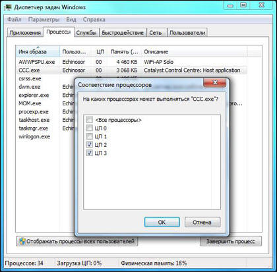Enable the ЦП 0 checkbox
Viewport: 277px width, 272px height.
pos(90,128)
